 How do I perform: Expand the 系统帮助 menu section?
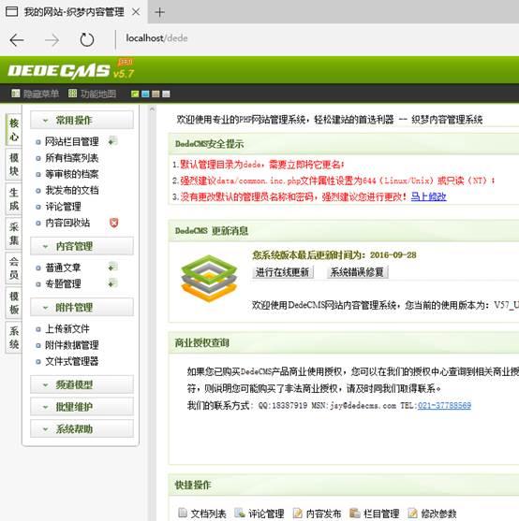82,428
